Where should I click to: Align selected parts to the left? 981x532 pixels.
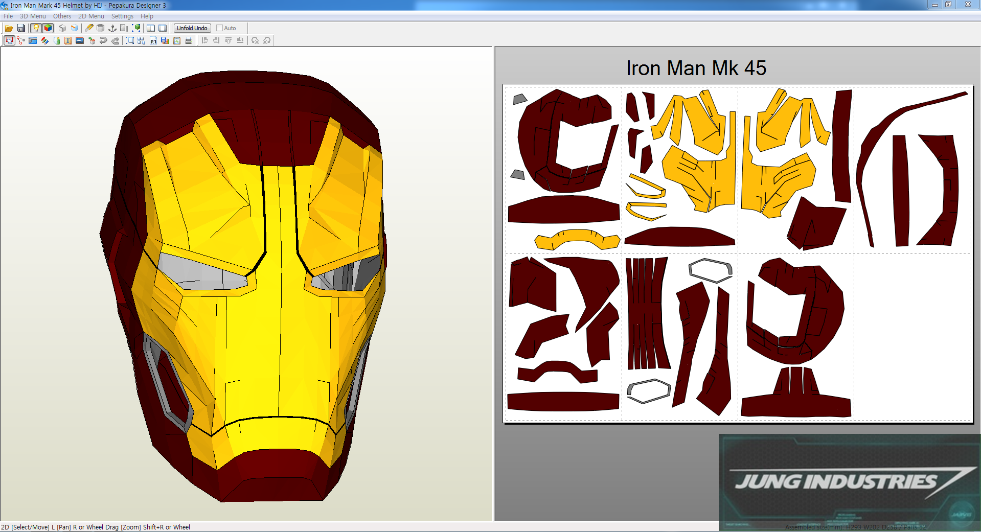click(204, 40)
